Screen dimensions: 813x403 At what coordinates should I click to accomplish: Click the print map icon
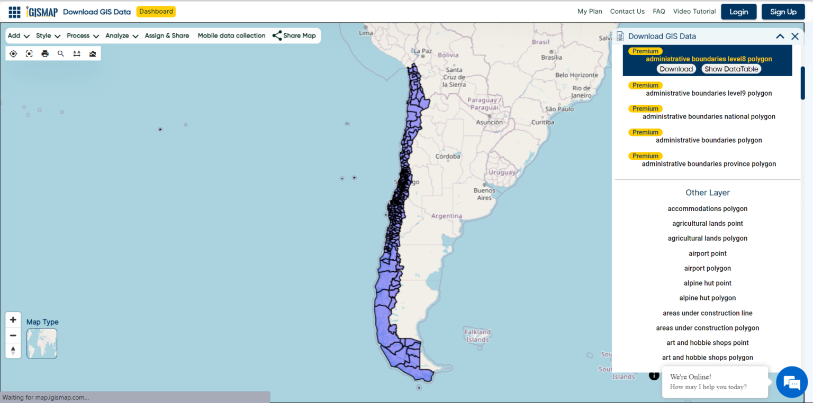pyautogui.click(x=45, y=53)
